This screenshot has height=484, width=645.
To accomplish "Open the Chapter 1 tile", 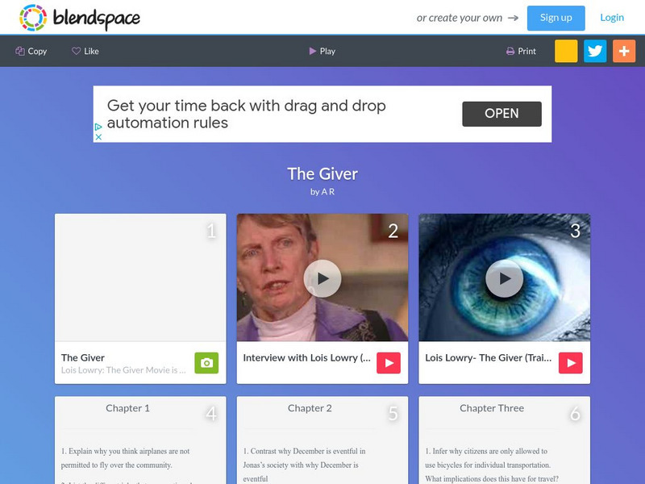I will [x=140, y=440].
